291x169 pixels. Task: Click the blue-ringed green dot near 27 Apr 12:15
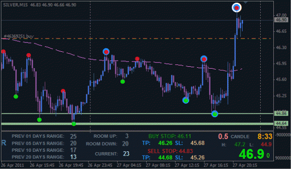[186, 100]
